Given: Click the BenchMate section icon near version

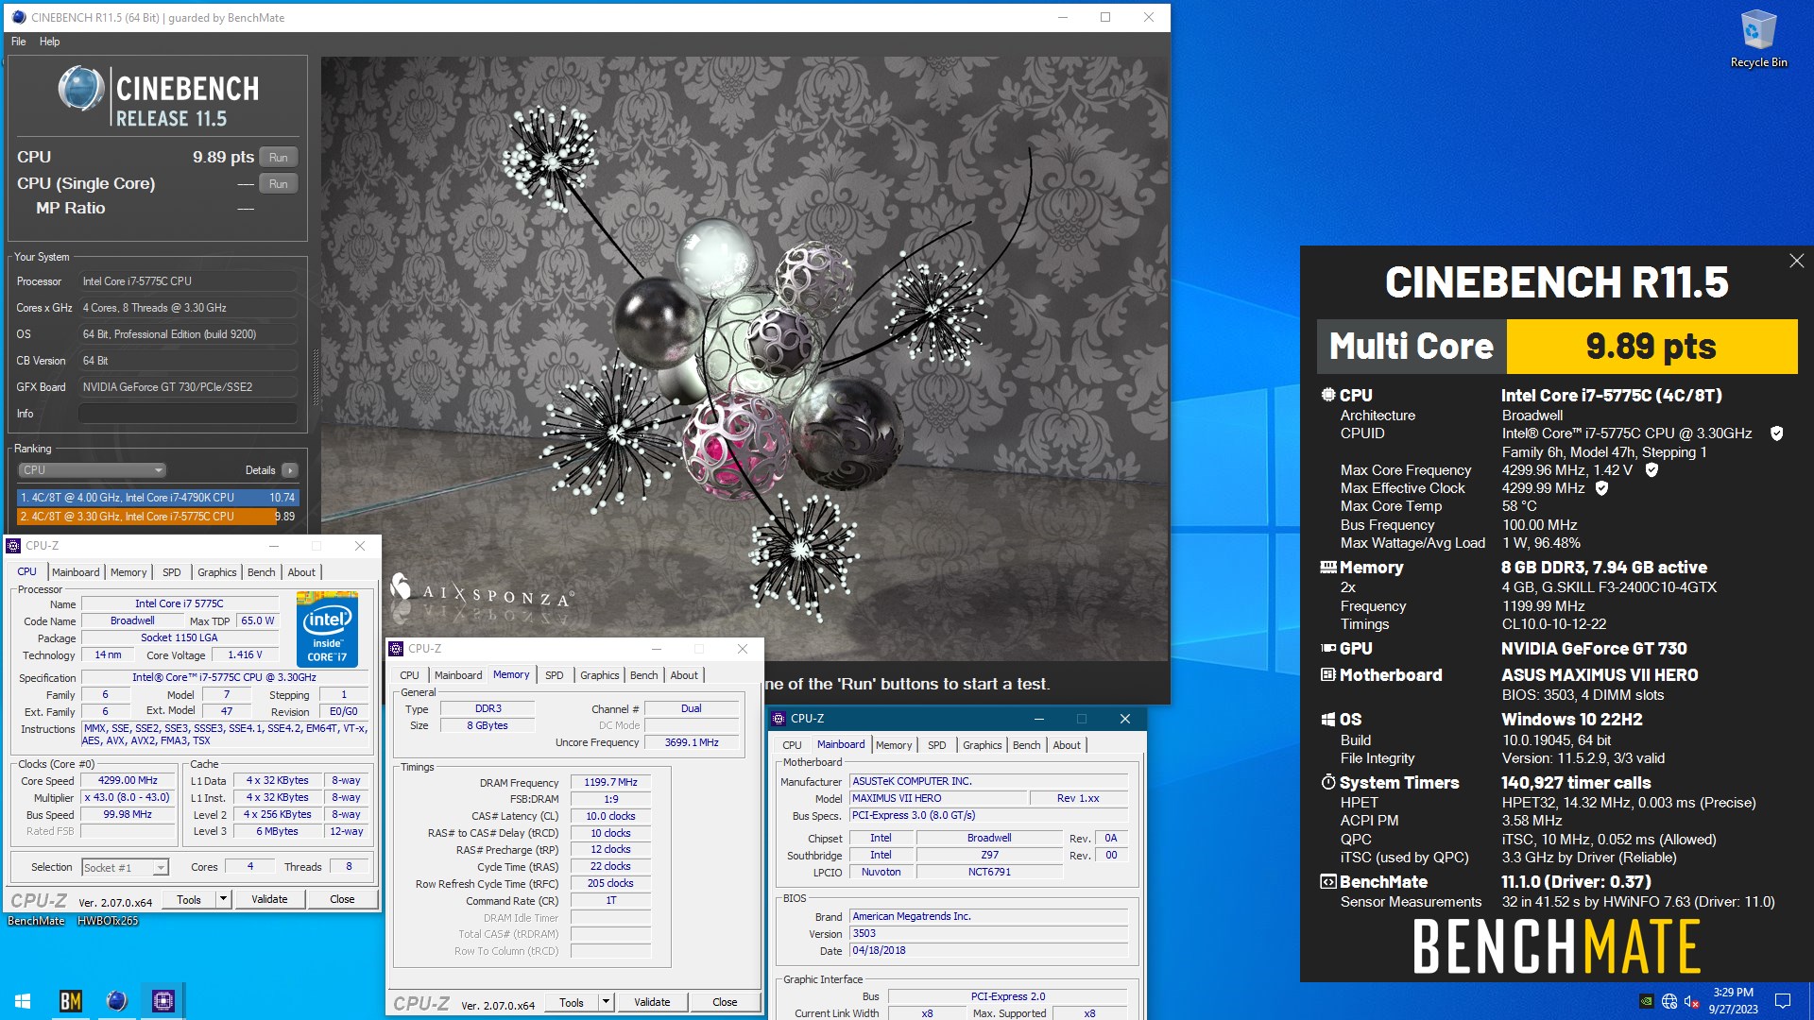Looking at the screenshot, I should 1327,881.
